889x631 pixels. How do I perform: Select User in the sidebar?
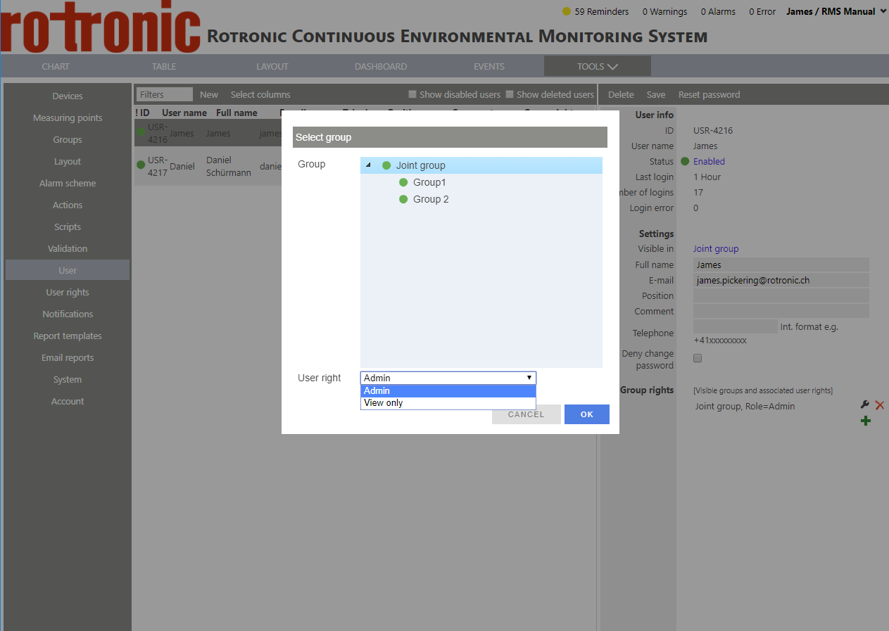point(68,270)
